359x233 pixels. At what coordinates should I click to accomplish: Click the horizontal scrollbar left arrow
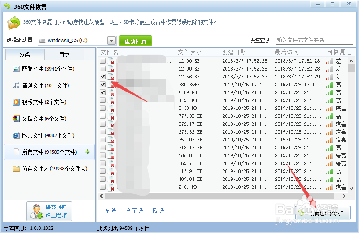pos(102,196)
